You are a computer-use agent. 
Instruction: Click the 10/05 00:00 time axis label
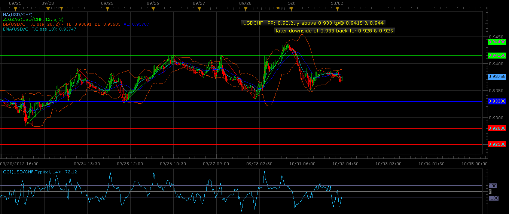pyautogui.click(x=474, y=163)
